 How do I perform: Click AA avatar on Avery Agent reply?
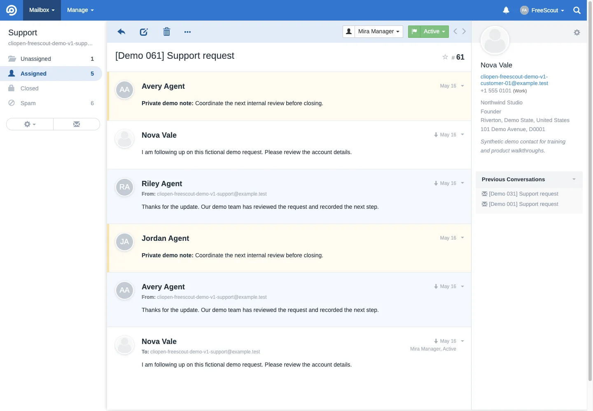(124, 291)
